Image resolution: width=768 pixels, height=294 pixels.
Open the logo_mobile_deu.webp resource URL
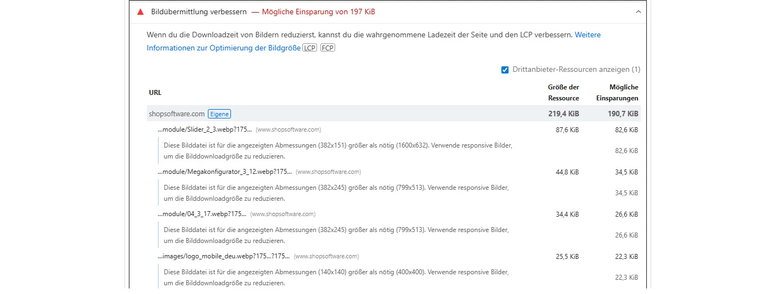pos(223,256)
